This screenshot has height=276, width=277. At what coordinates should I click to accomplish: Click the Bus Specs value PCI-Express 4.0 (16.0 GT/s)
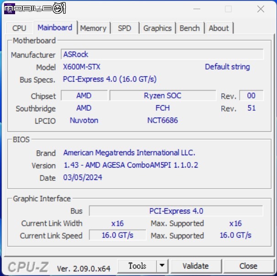tap(110, 79)
